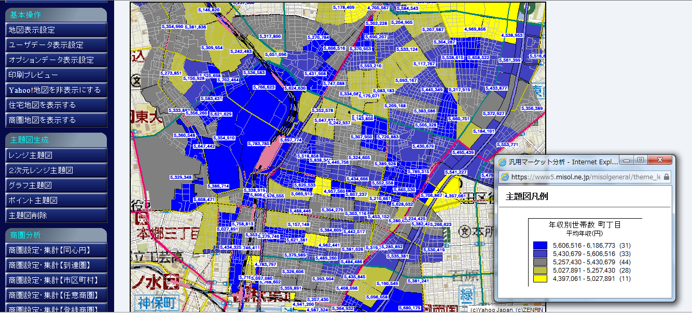
Task: Click the gray legend swatch 5,257,430 - 5,430,679
Action: pos(540,262)
